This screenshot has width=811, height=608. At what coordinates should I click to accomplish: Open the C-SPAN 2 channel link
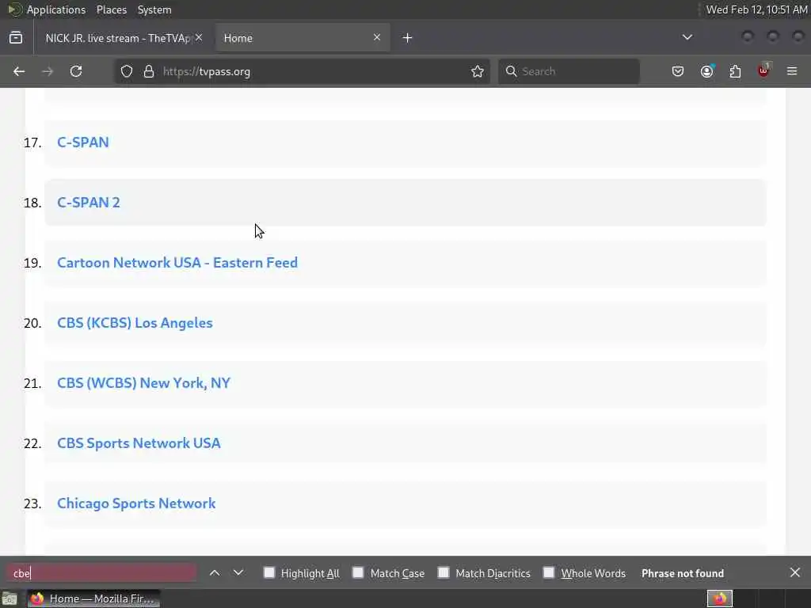pyautogui.click(x=89, y=202)
